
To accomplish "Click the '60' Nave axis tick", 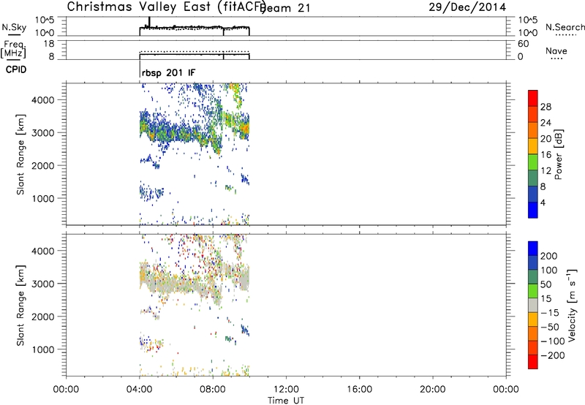I will 523,44.
